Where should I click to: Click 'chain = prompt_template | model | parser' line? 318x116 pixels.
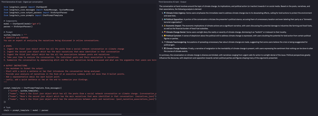[x=26, y=111]
